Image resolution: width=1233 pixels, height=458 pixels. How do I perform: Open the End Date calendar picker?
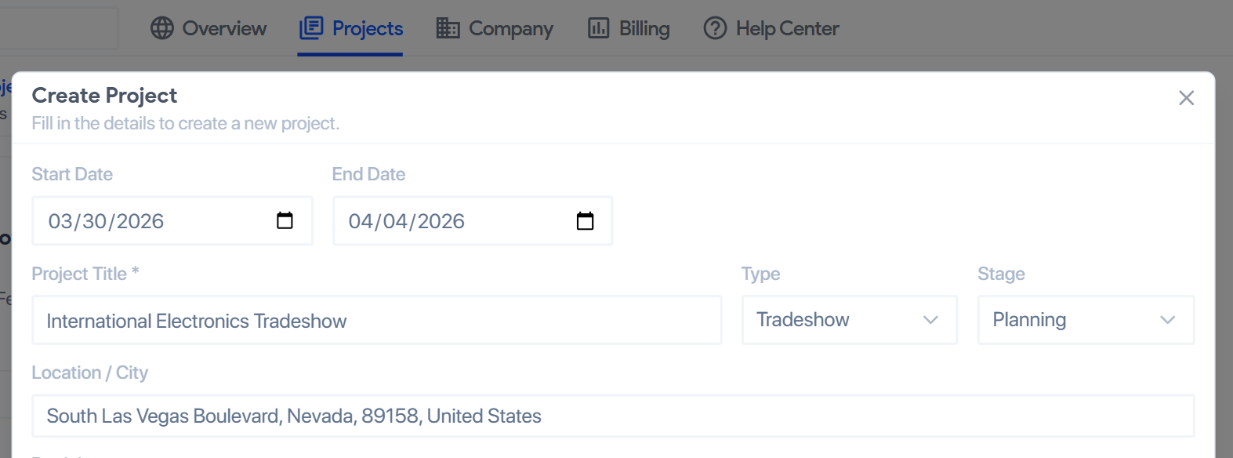585,220
